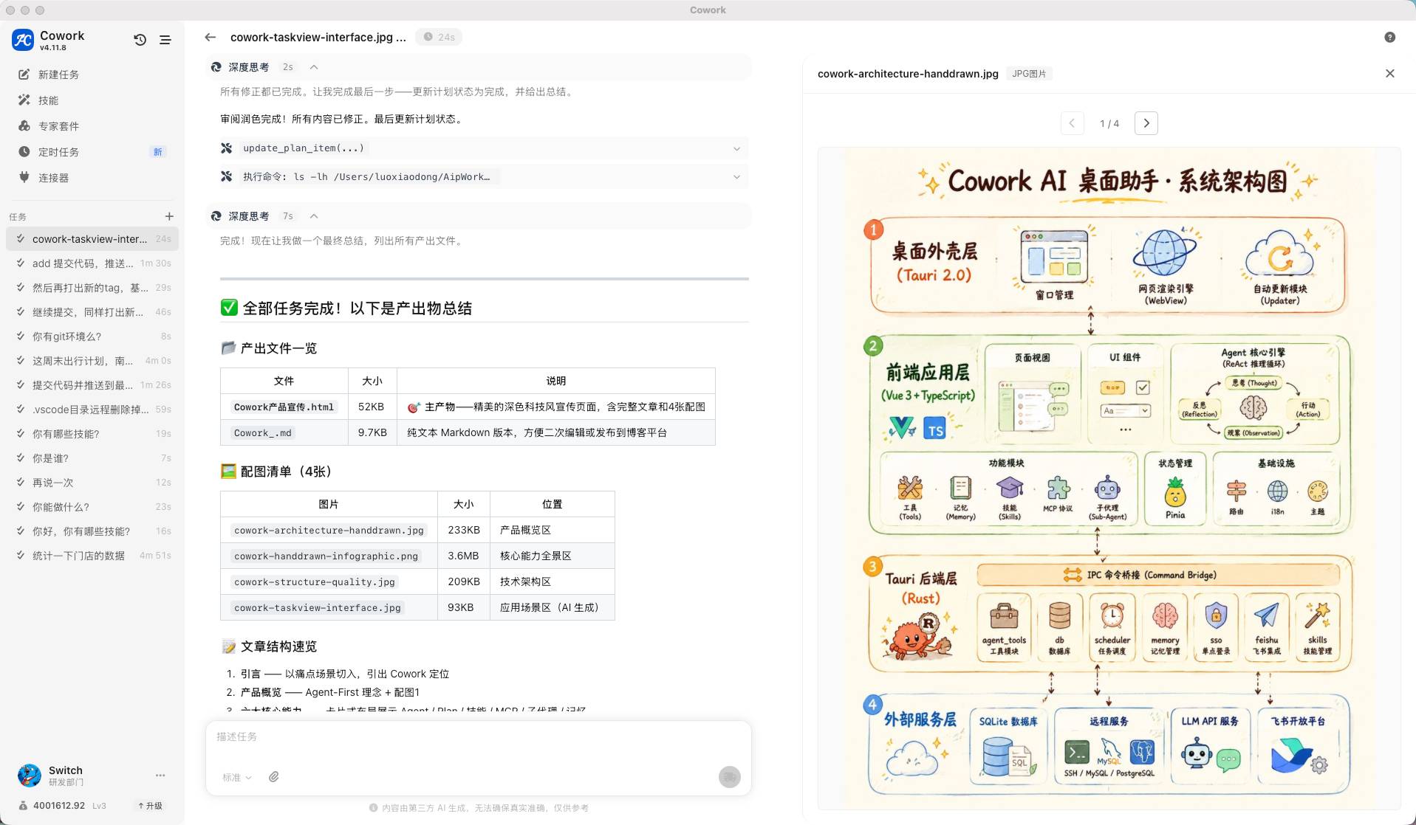Click file name Cowork_.md

[x=263, y=433]
